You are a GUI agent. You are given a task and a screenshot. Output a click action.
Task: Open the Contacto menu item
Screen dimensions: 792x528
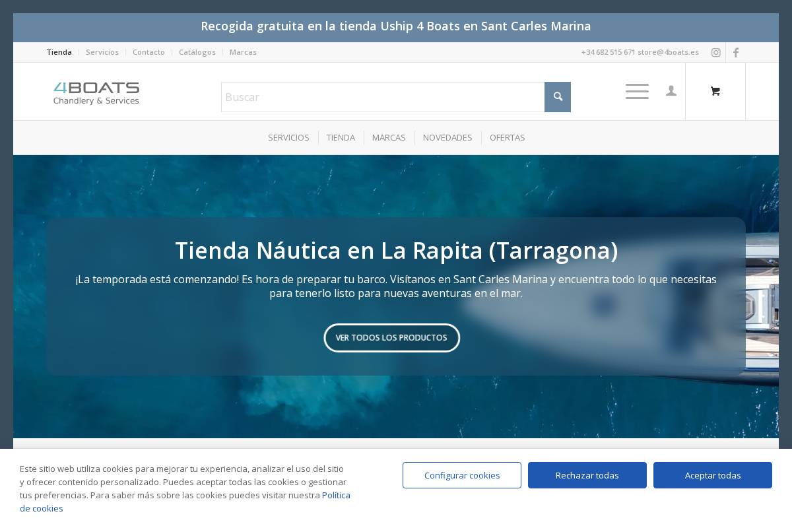coord(148,52)
